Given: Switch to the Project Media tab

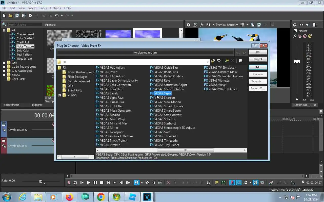Looking at the screenshot, I should (x=11, y=105).
